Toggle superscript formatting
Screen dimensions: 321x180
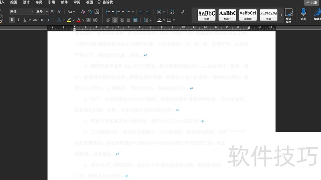[x=49, y=20]
